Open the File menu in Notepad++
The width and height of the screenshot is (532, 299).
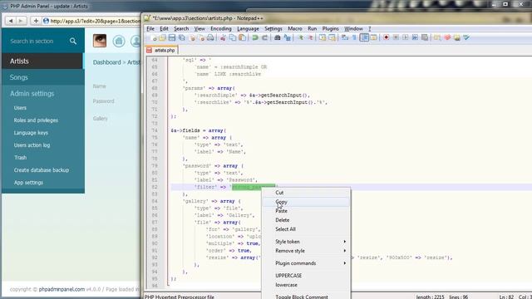150,29
